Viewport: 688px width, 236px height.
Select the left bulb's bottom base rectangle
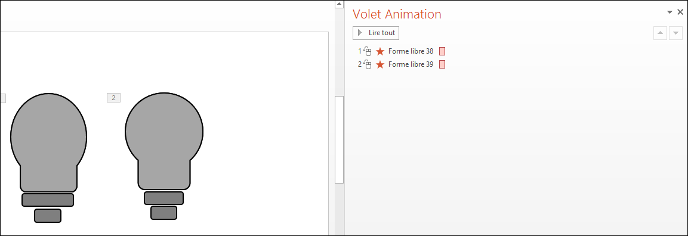point(48,215)
